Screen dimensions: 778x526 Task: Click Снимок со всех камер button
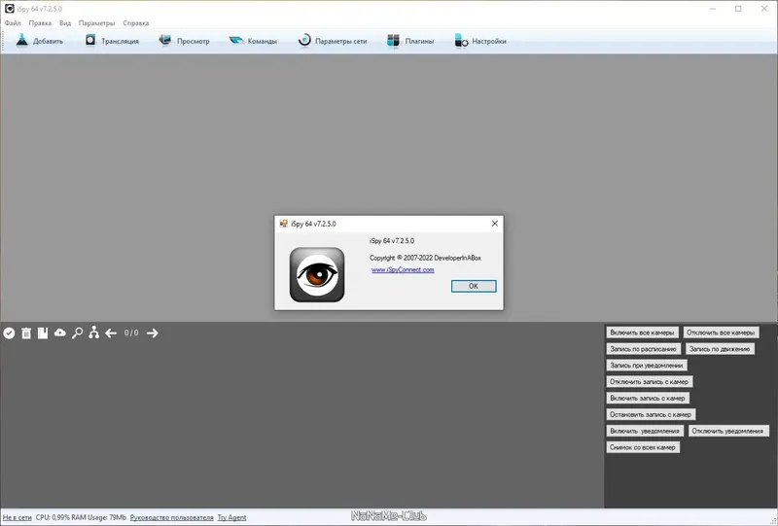coord(643,447)
